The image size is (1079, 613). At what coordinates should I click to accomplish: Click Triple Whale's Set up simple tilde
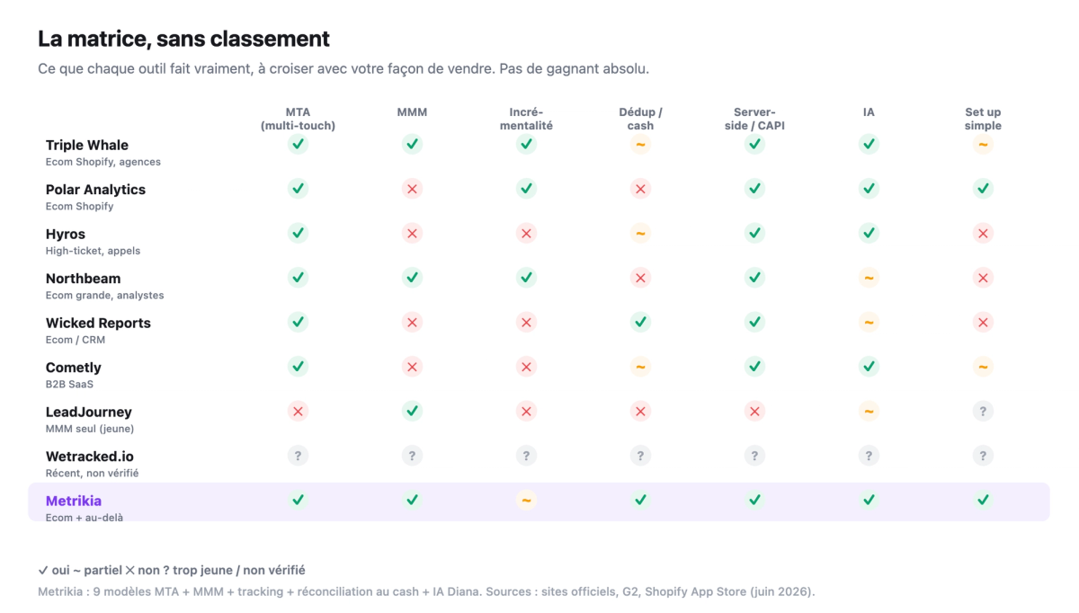983,144
